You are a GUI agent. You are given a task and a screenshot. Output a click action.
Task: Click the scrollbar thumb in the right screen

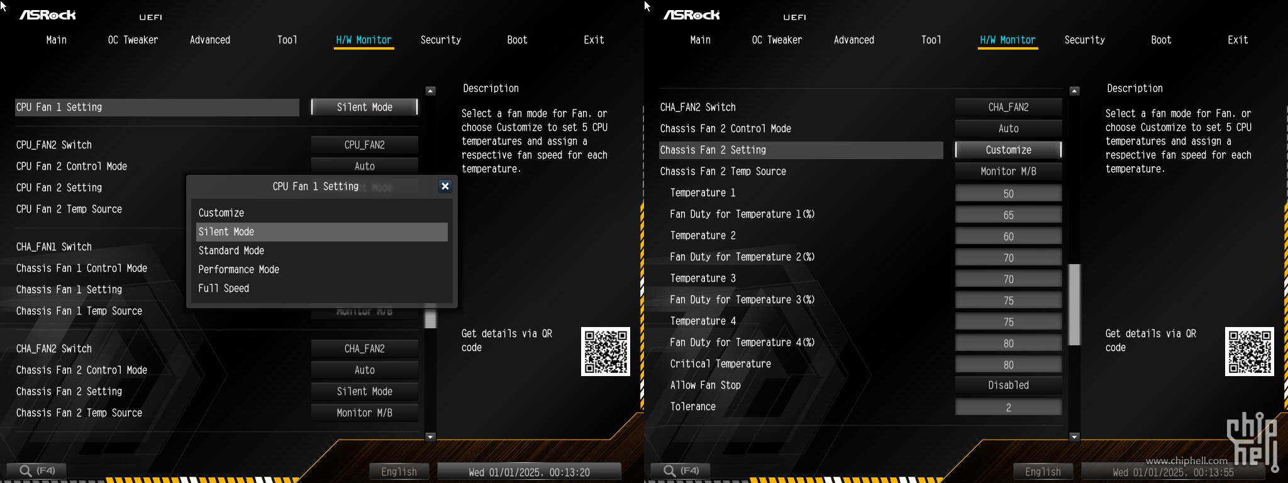click(x=1074, y=304)
